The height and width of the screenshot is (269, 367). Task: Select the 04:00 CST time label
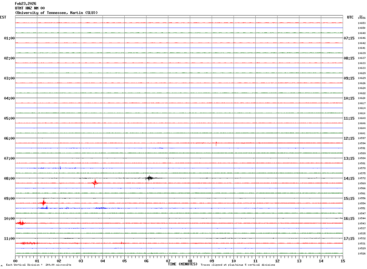[9, 98]
